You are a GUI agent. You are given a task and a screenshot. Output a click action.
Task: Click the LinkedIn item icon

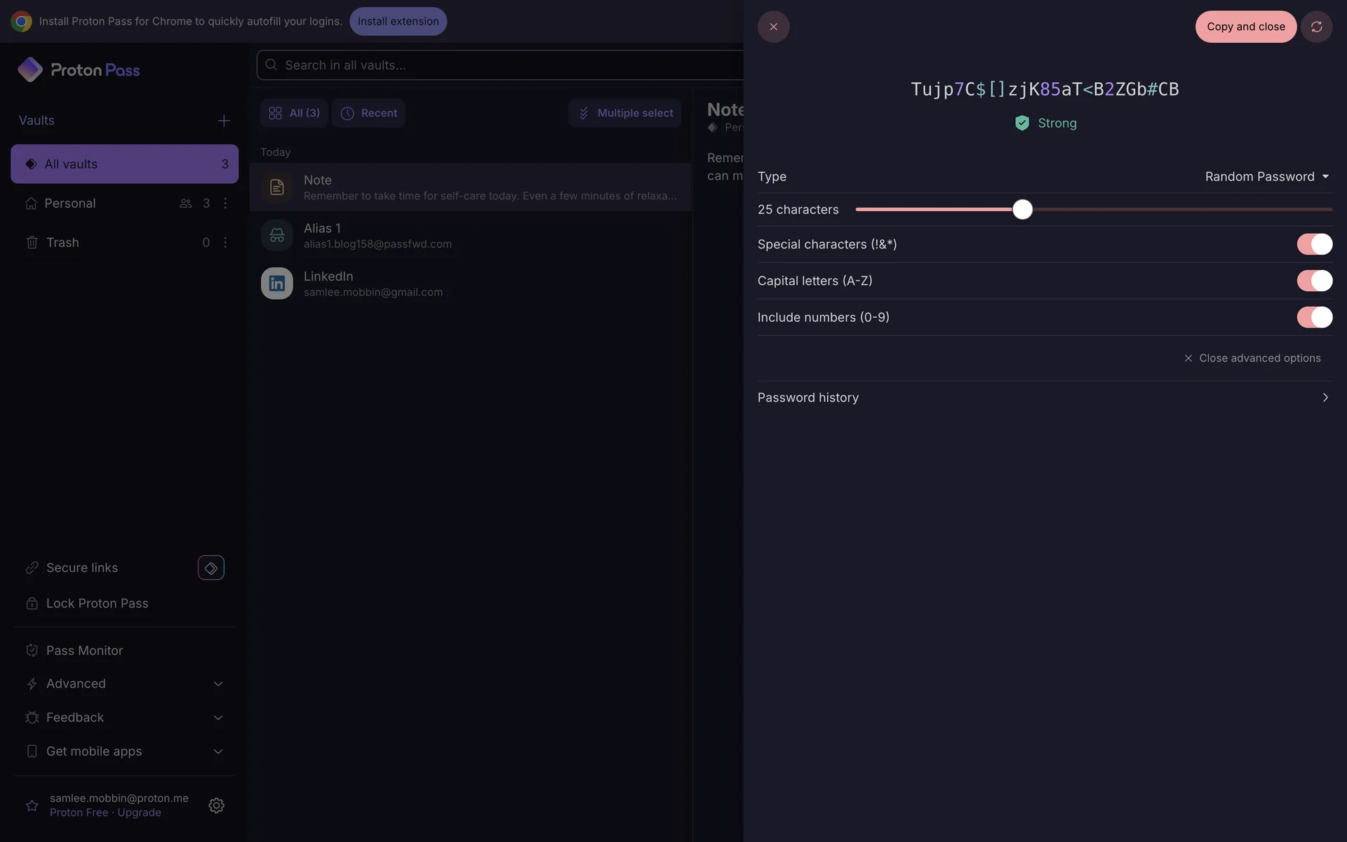[x=277, y=283]
